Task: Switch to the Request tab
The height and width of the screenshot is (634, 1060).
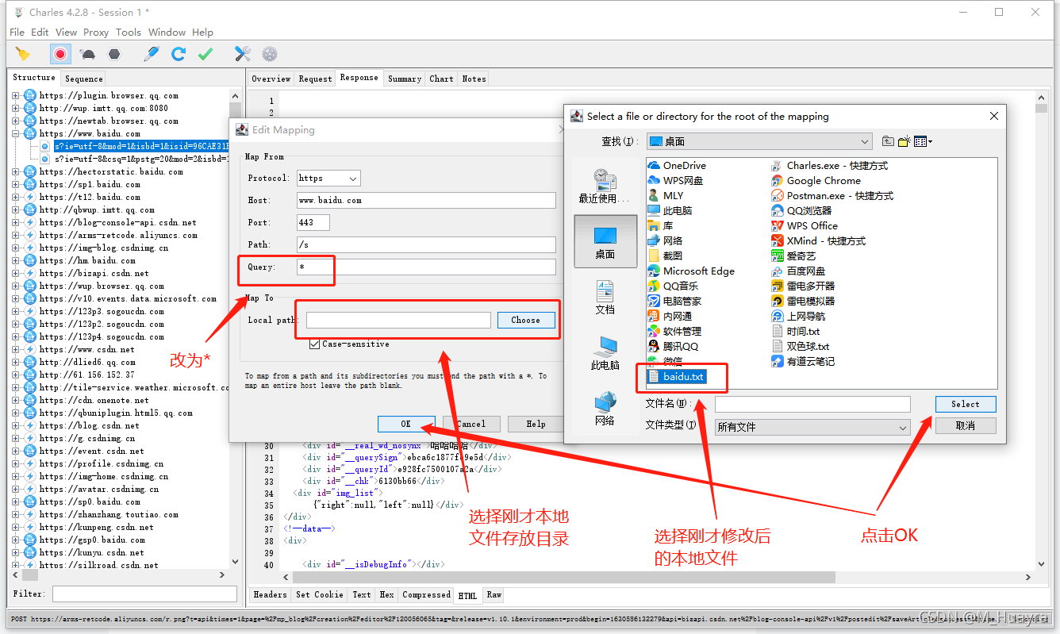Action: tap(315, 79)
